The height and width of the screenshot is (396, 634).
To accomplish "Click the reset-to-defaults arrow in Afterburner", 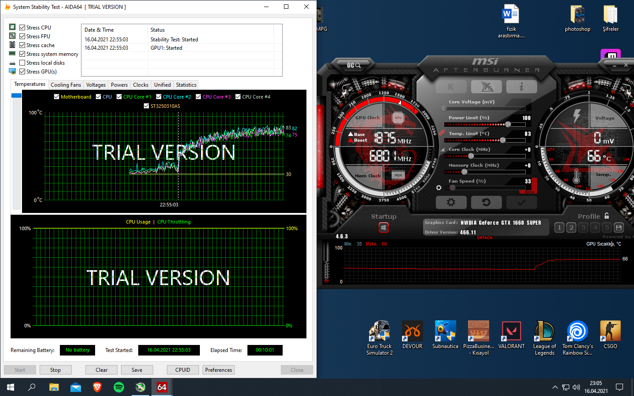I will click(x=486, y=202).
